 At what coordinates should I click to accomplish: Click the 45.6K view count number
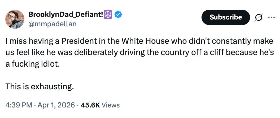90,105
